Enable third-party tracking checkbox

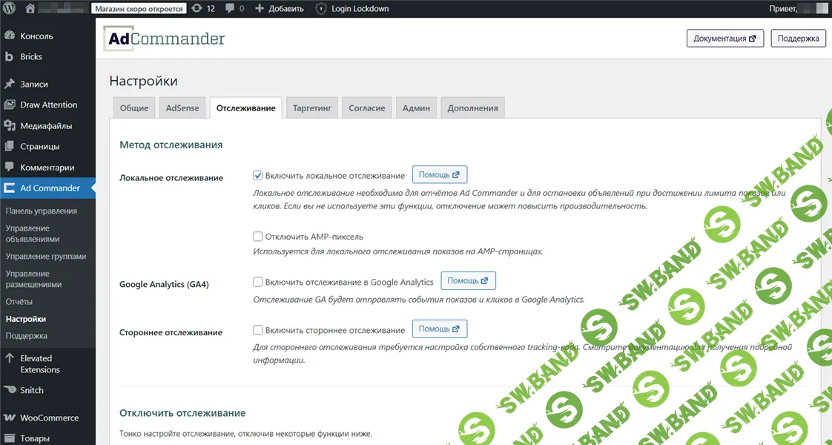(258, 330)
